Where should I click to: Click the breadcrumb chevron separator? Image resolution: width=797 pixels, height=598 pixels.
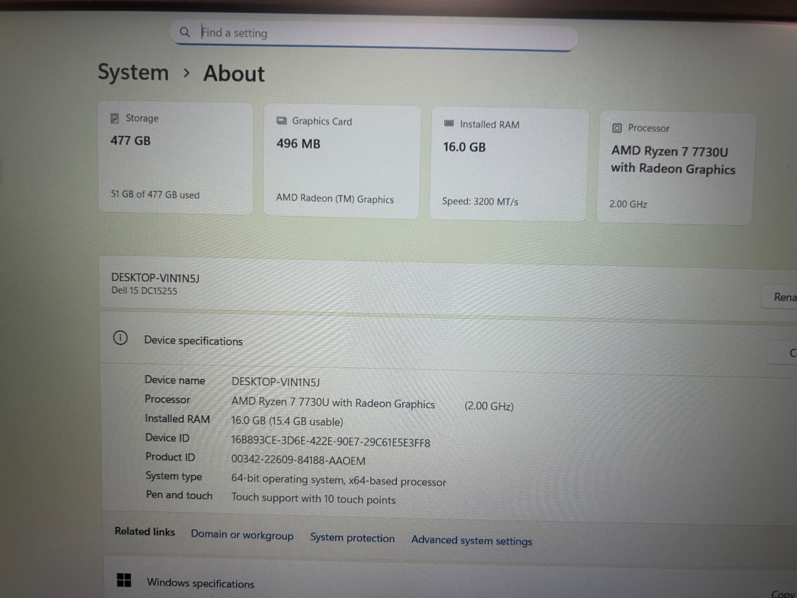point(186,73)
